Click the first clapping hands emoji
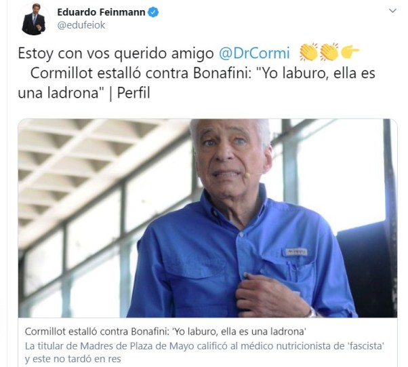The height and width of the screenshot is (367, 408). [309, 52]
